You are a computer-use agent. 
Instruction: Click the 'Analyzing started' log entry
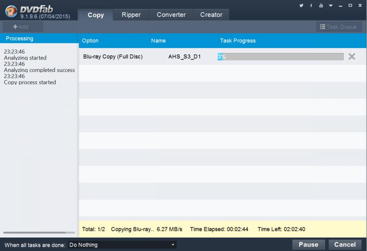pos(25,58)
